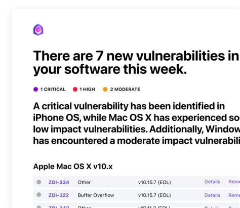Click the purple shield logo icon
Image resolution: width=240 pixels, height=208 pixels.
coord(38,30)
